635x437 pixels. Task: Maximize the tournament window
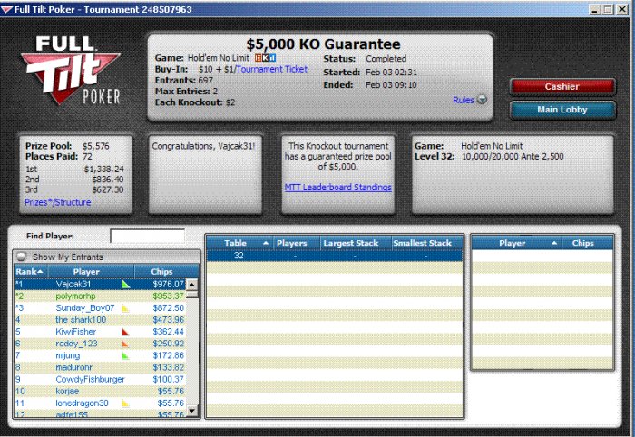[x=608, y=9]
